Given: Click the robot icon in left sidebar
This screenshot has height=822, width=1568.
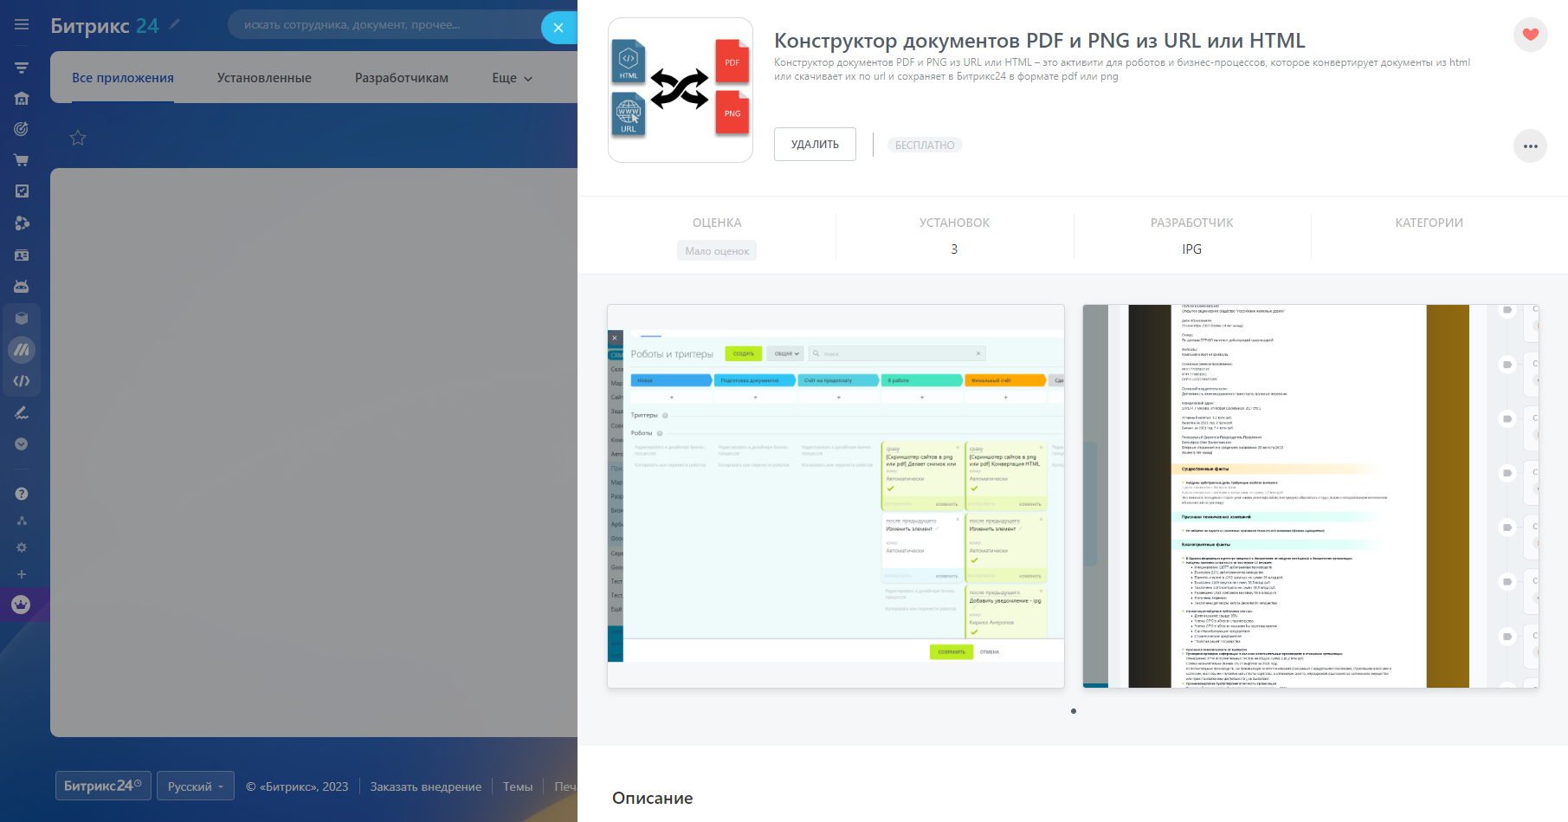Looking at the screenshot, I should click(x=22, y=287).
